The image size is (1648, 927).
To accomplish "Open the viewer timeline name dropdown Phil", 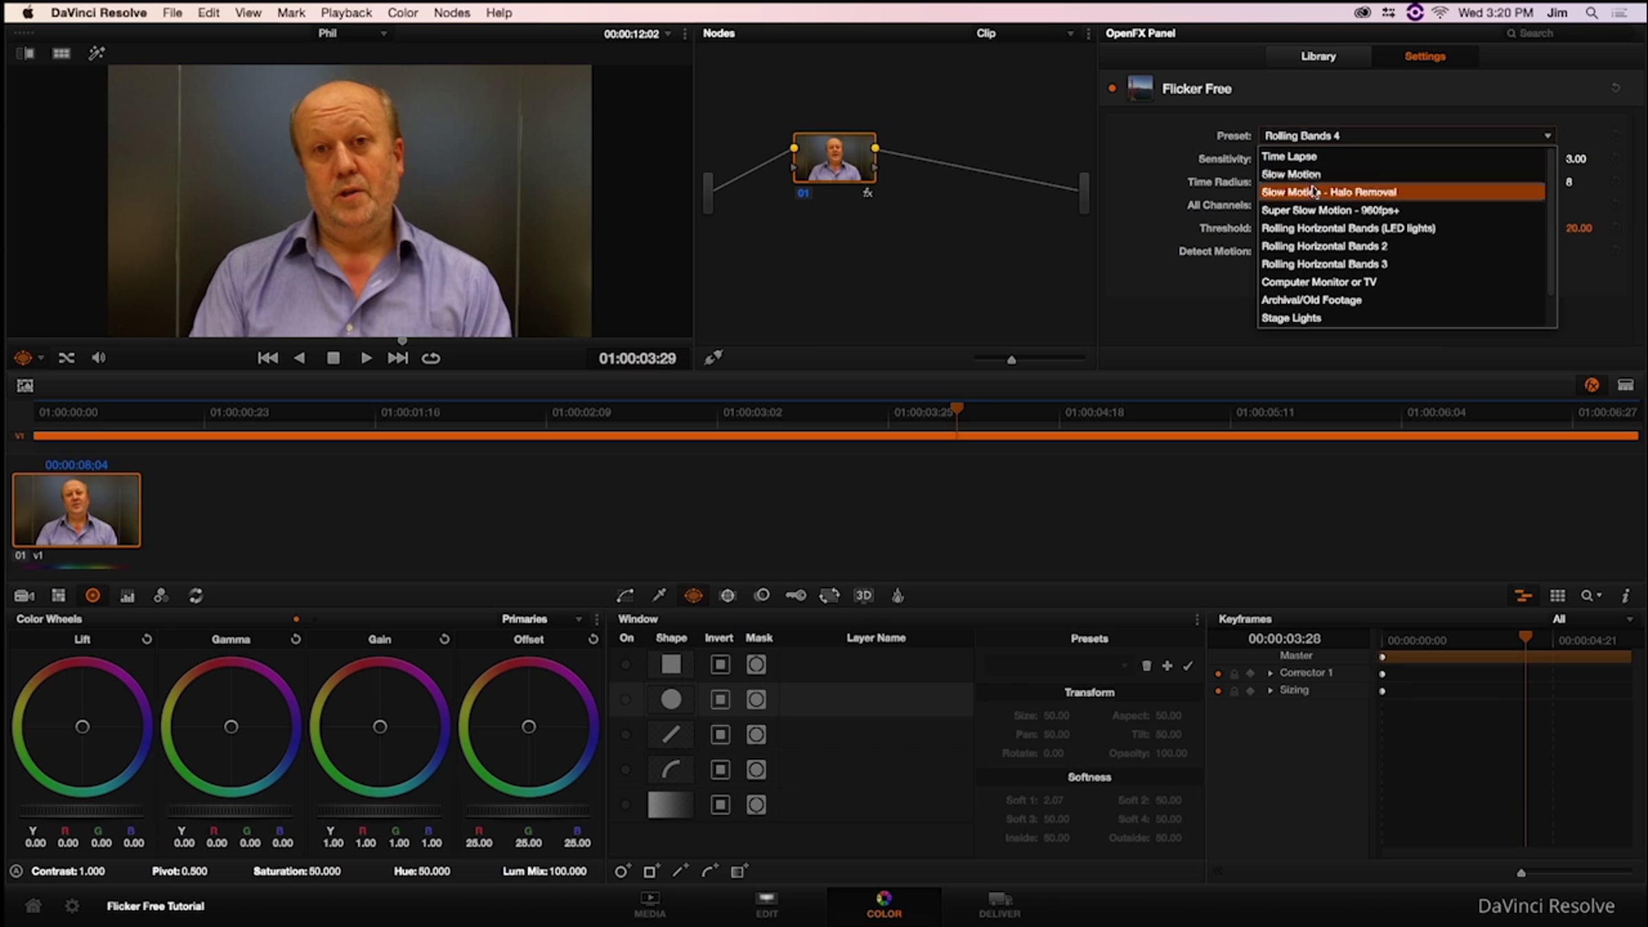I will tap(352, 33).
